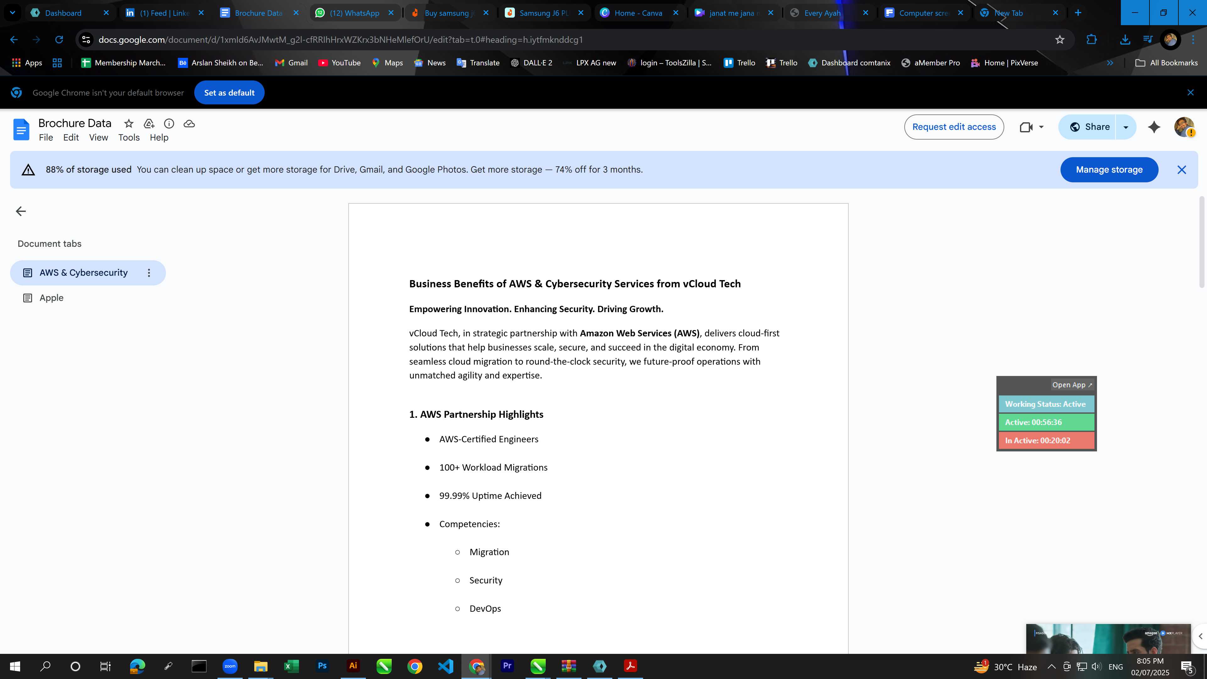
Task: View site information icon in address bar
Action: pyautogui.click(x=86, y=40)
